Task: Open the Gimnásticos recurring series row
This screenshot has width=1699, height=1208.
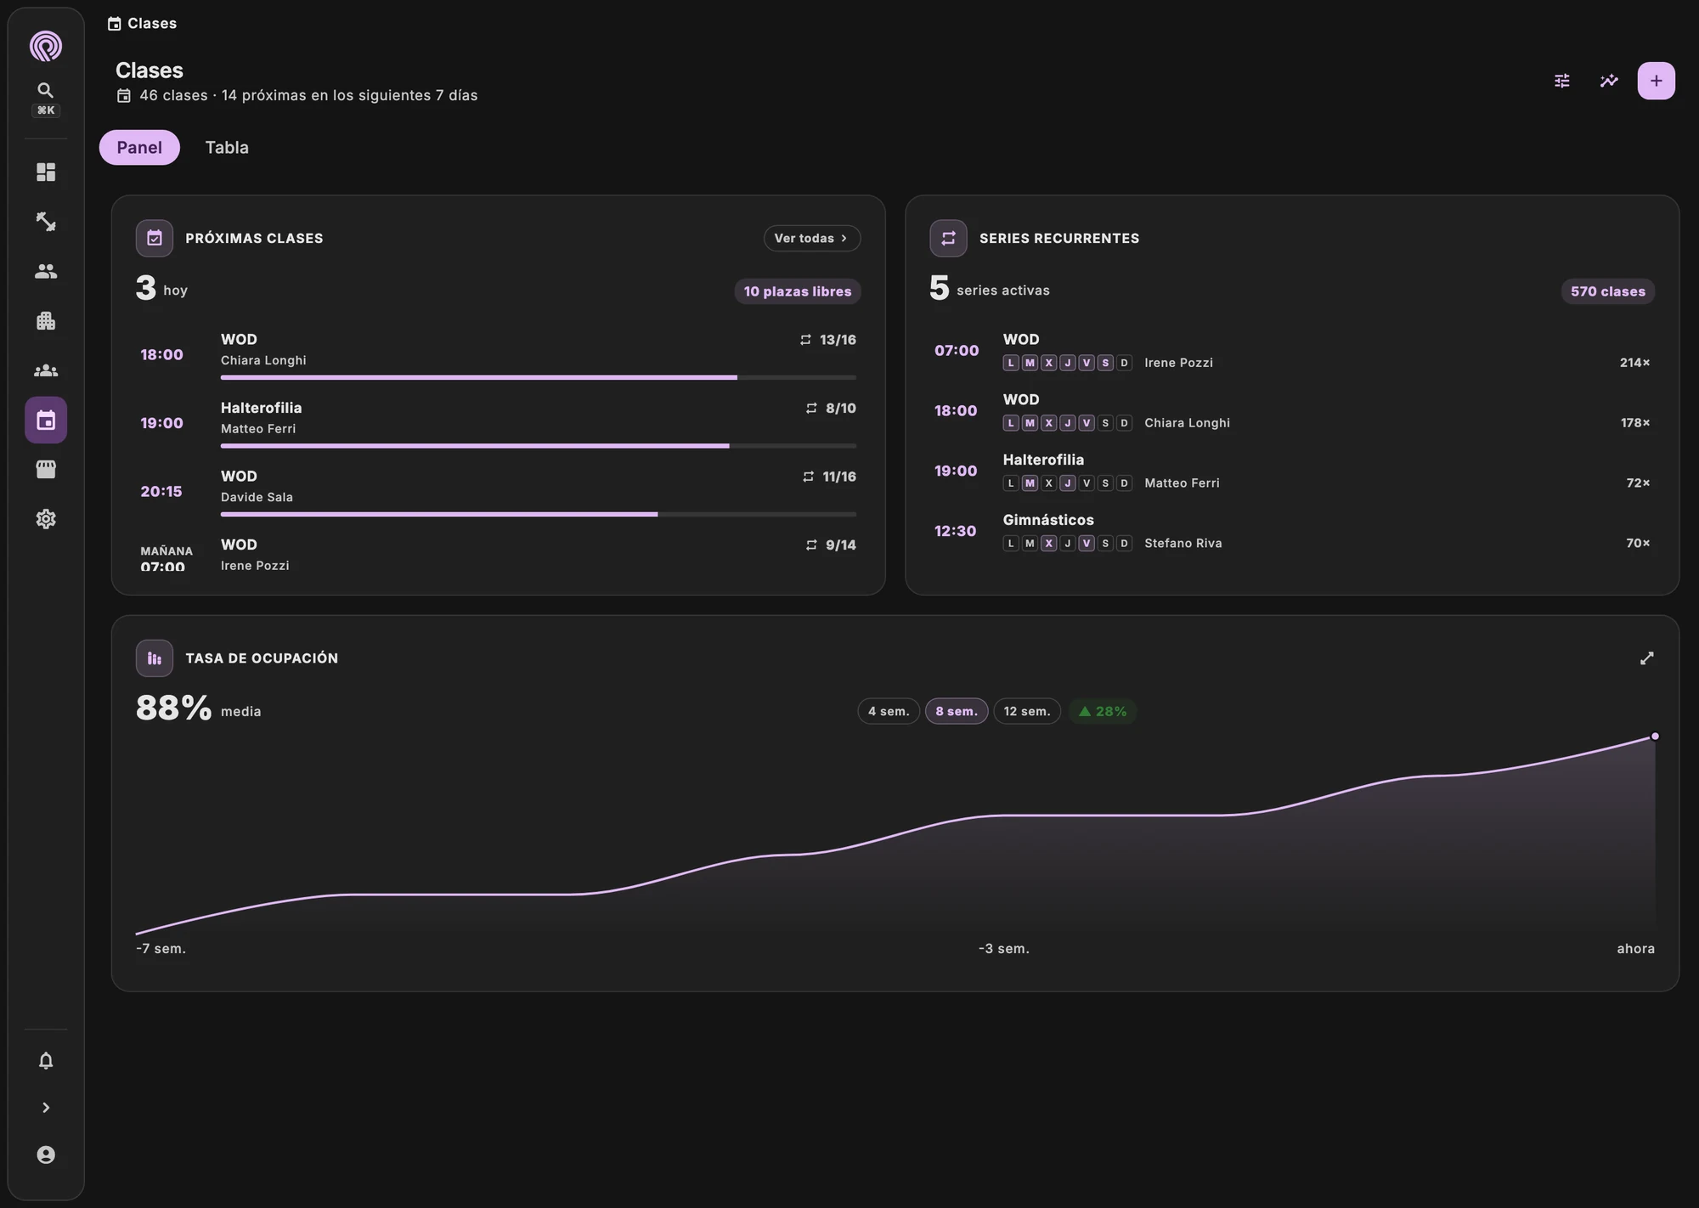Action: tap(1292, 531)
